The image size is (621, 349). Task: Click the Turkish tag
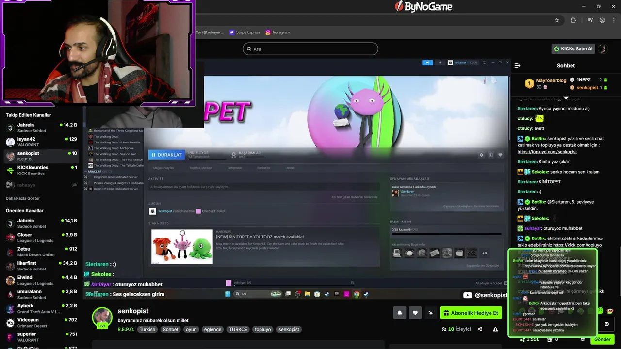147,329
